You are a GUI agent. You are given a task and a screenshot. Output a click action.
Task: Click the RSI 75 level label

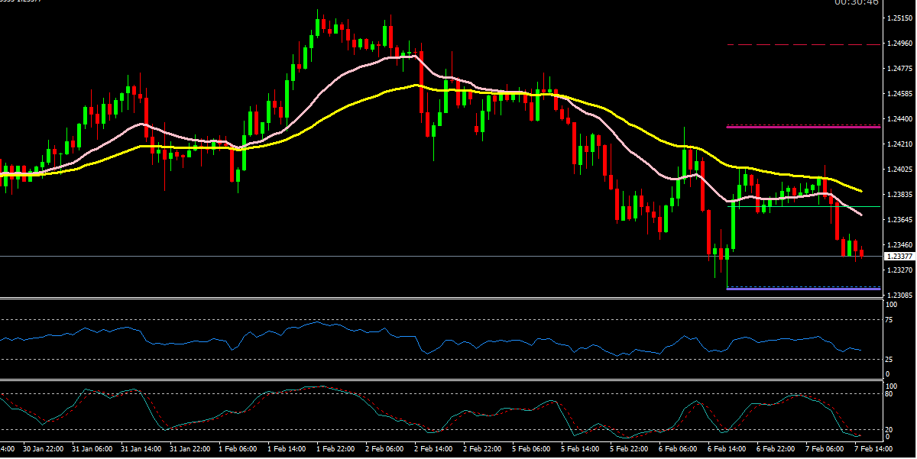coord(890,320)
